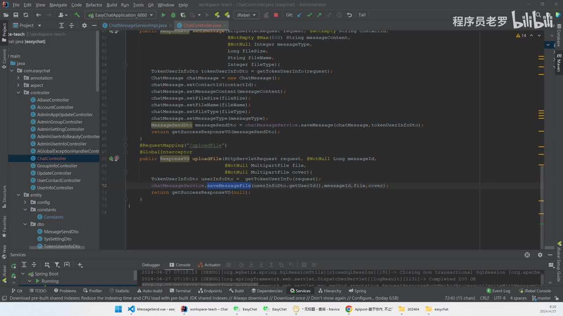563x316 pixels.
Task: Expand the config folder in tree
Action: point(26,202)
